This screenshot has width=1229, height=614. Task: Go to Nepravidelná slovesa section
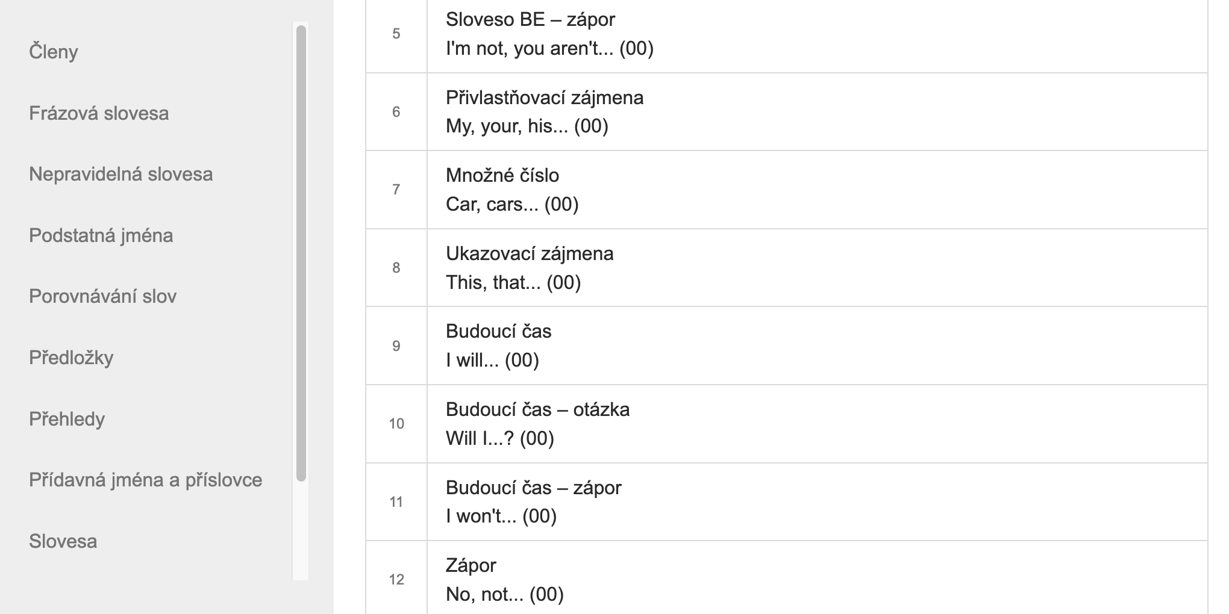click(x=120, y=174)
